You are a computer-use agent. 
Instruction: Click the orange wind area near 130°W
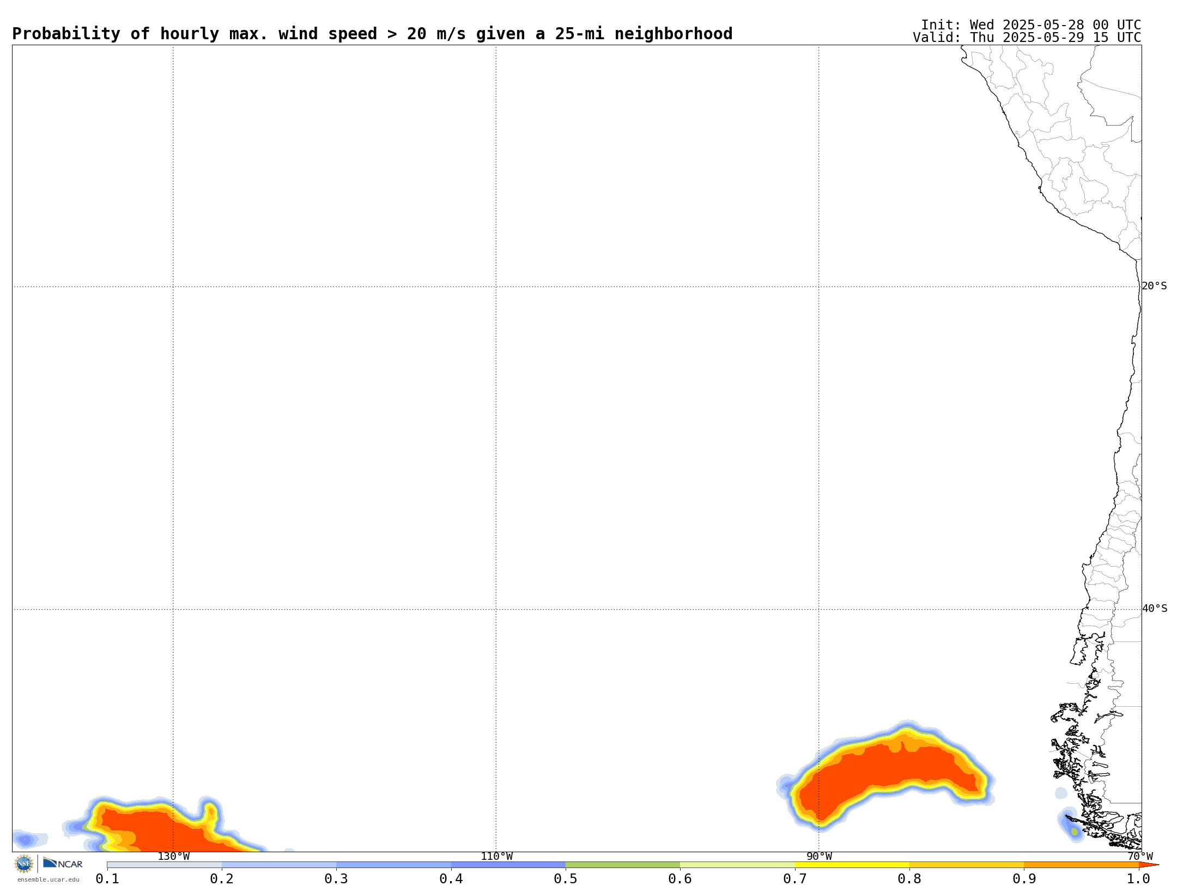point(163,828)
